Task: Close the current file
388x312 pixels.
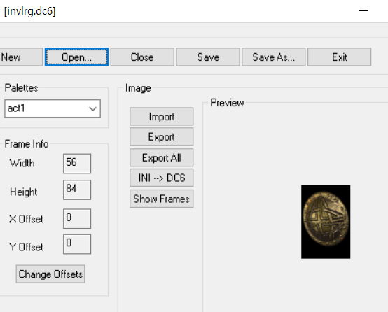Action: click(x=142, y=57)
